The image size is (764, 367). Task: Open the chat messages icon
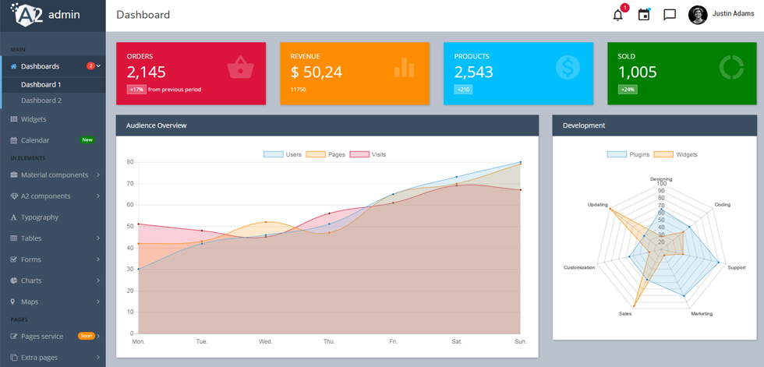point(670,15)
